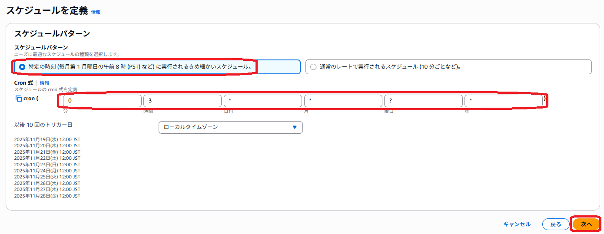Select trigger date 2025年11月20日(木) 12:00 JST
604x234 pixels.
(47, 146)
